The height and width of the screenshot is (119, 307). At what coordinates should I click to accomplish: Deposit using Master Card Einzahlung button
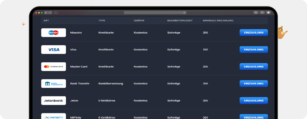[254, 67]
